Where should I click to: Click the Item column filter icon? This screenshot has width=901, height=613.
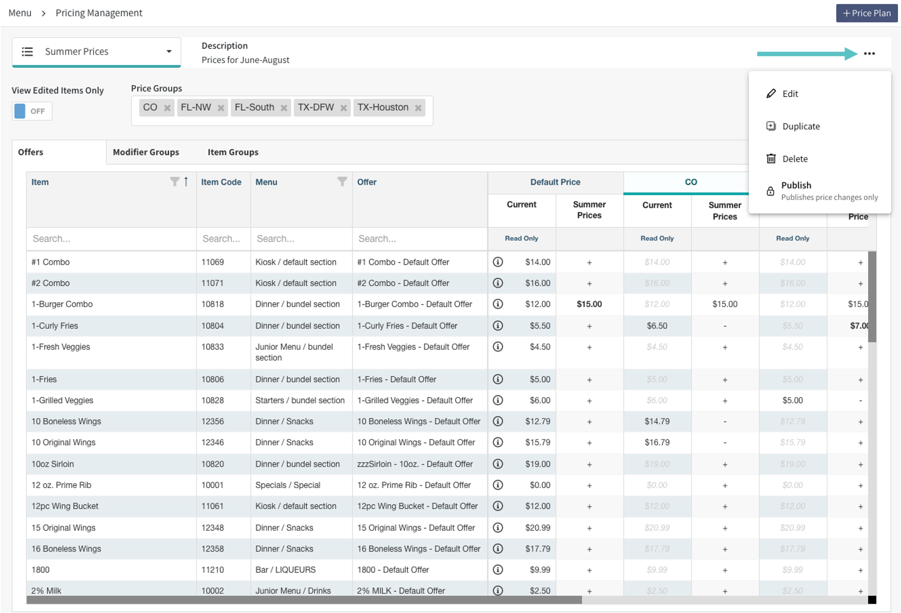click(174, 182)
